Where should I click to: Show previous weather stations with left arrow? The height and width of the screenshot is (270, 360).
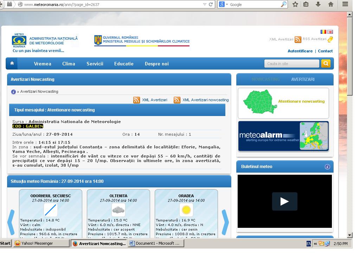(x=11, y=222)
